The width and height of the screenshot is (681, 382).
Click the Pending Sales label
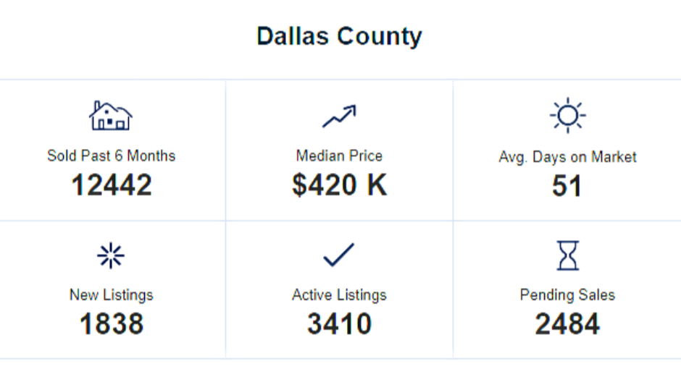(568, 295)
